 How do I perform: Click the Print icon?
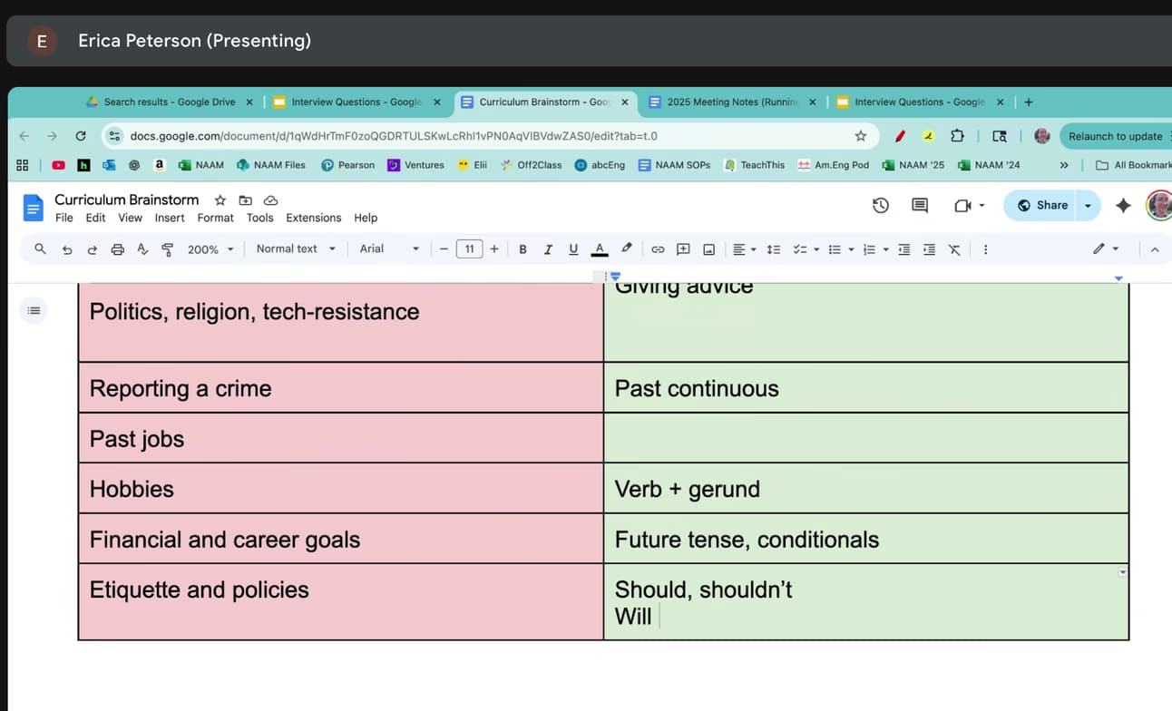click(117, 248)
